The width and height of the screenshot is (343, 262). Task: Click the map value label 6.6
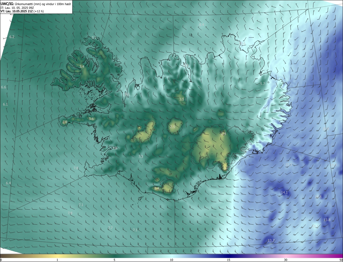pyautogui.click(x=3, y=87)
